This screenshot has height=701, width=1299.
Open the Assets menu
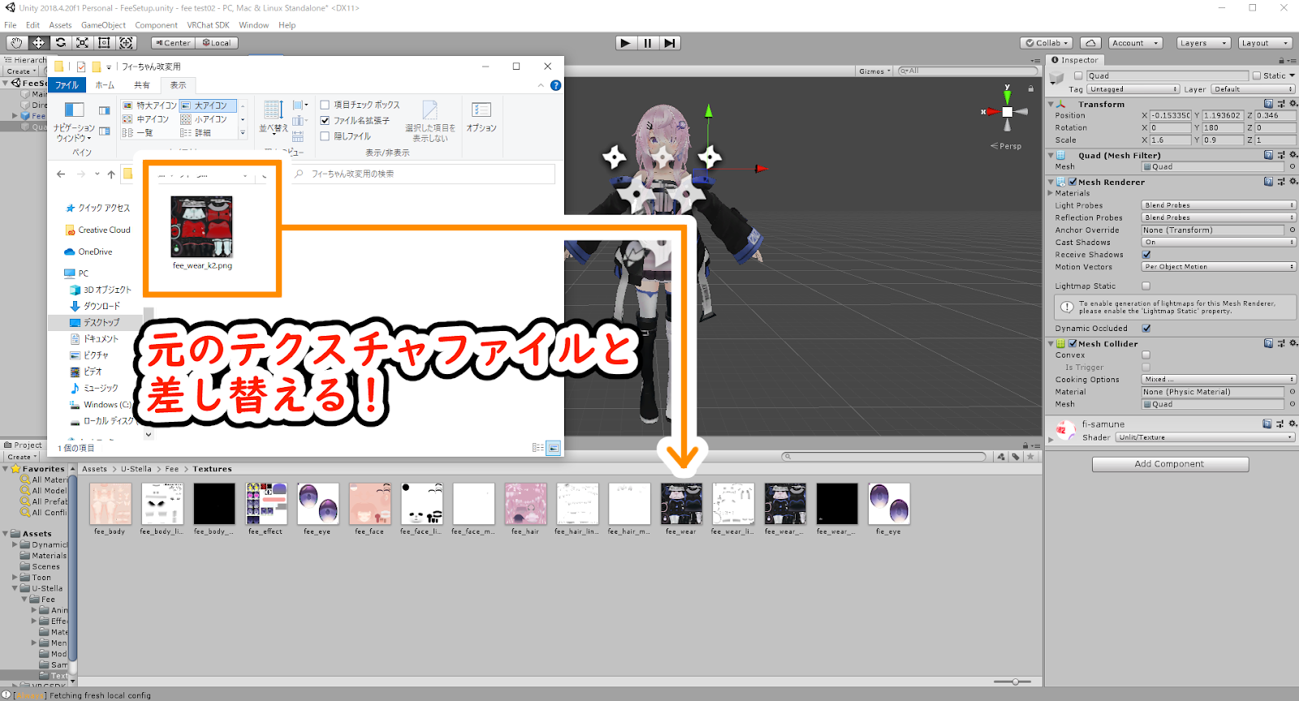point(60,25)
